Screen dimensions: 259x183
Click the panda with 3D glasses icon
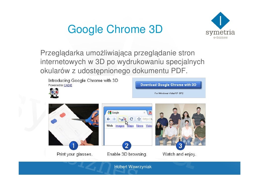pyautogui.click(x=54, y=93)
